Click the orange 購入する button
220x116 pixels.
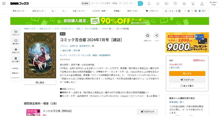[x=187, y=73]
